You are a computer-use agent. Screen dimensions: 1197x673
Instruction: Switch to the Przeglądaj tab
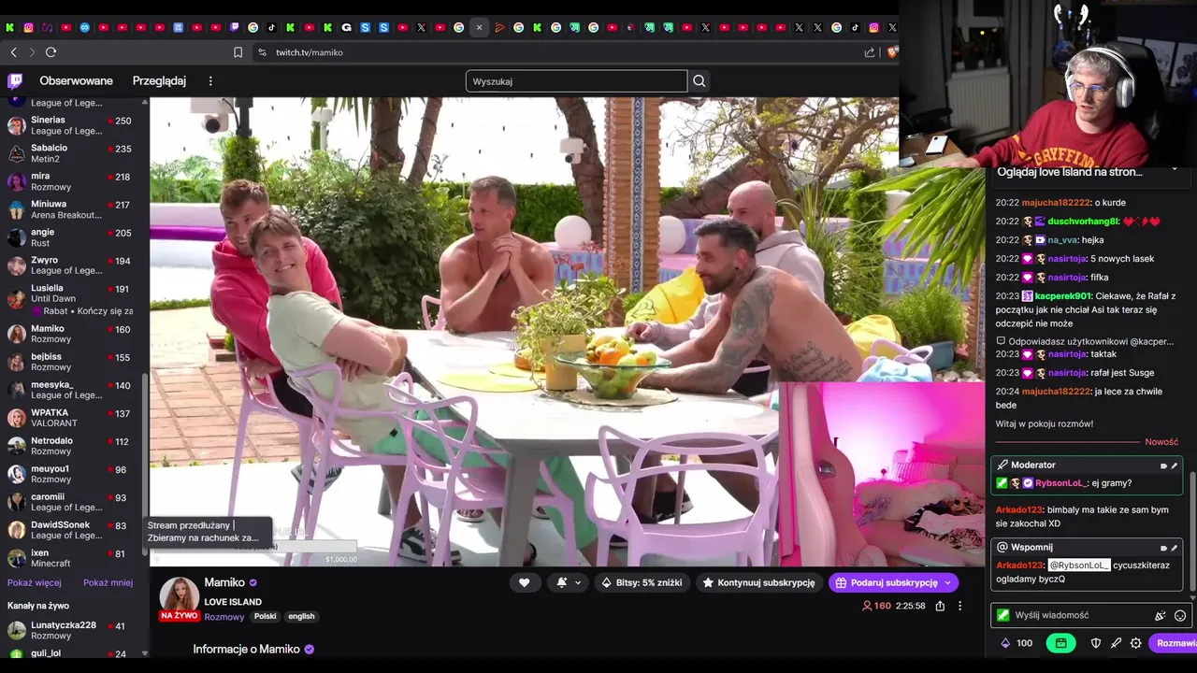159,81
